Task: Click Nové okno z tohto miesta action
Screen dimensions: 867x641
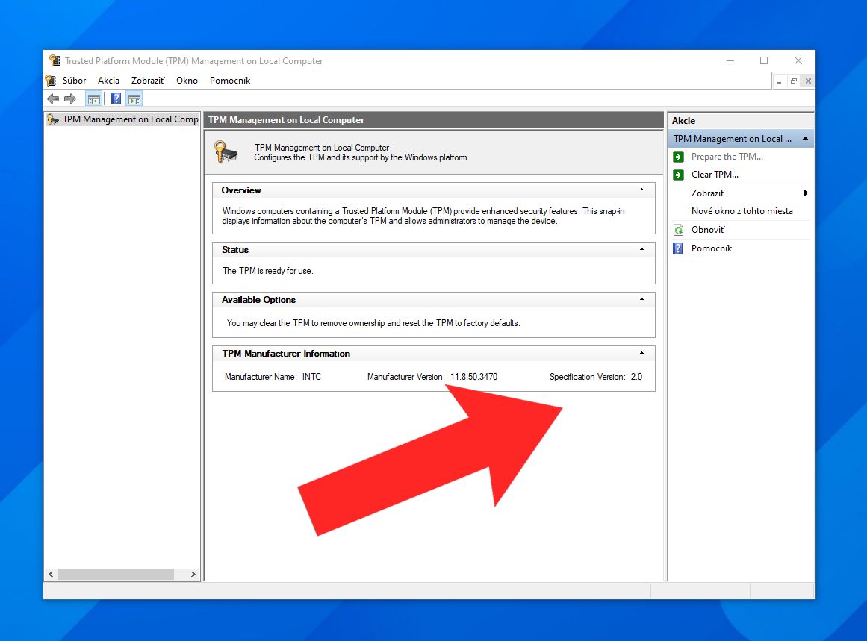Action: [742, 211]
